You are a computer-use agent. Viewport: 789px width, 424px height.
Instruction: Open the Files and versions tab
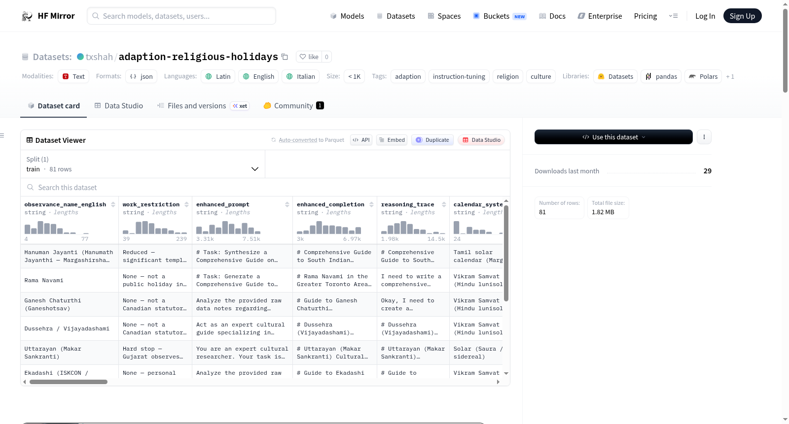point(203,105)
